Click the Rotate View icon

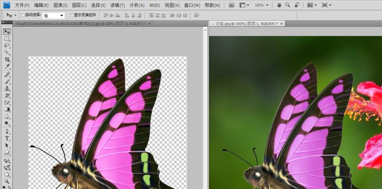pos(297,5)
